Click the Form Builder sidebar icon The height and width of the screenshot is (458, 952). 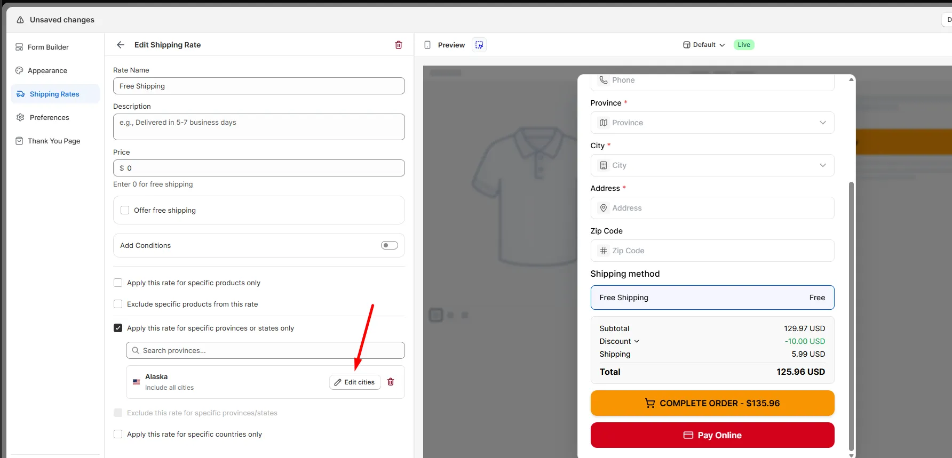pos(19,47)
